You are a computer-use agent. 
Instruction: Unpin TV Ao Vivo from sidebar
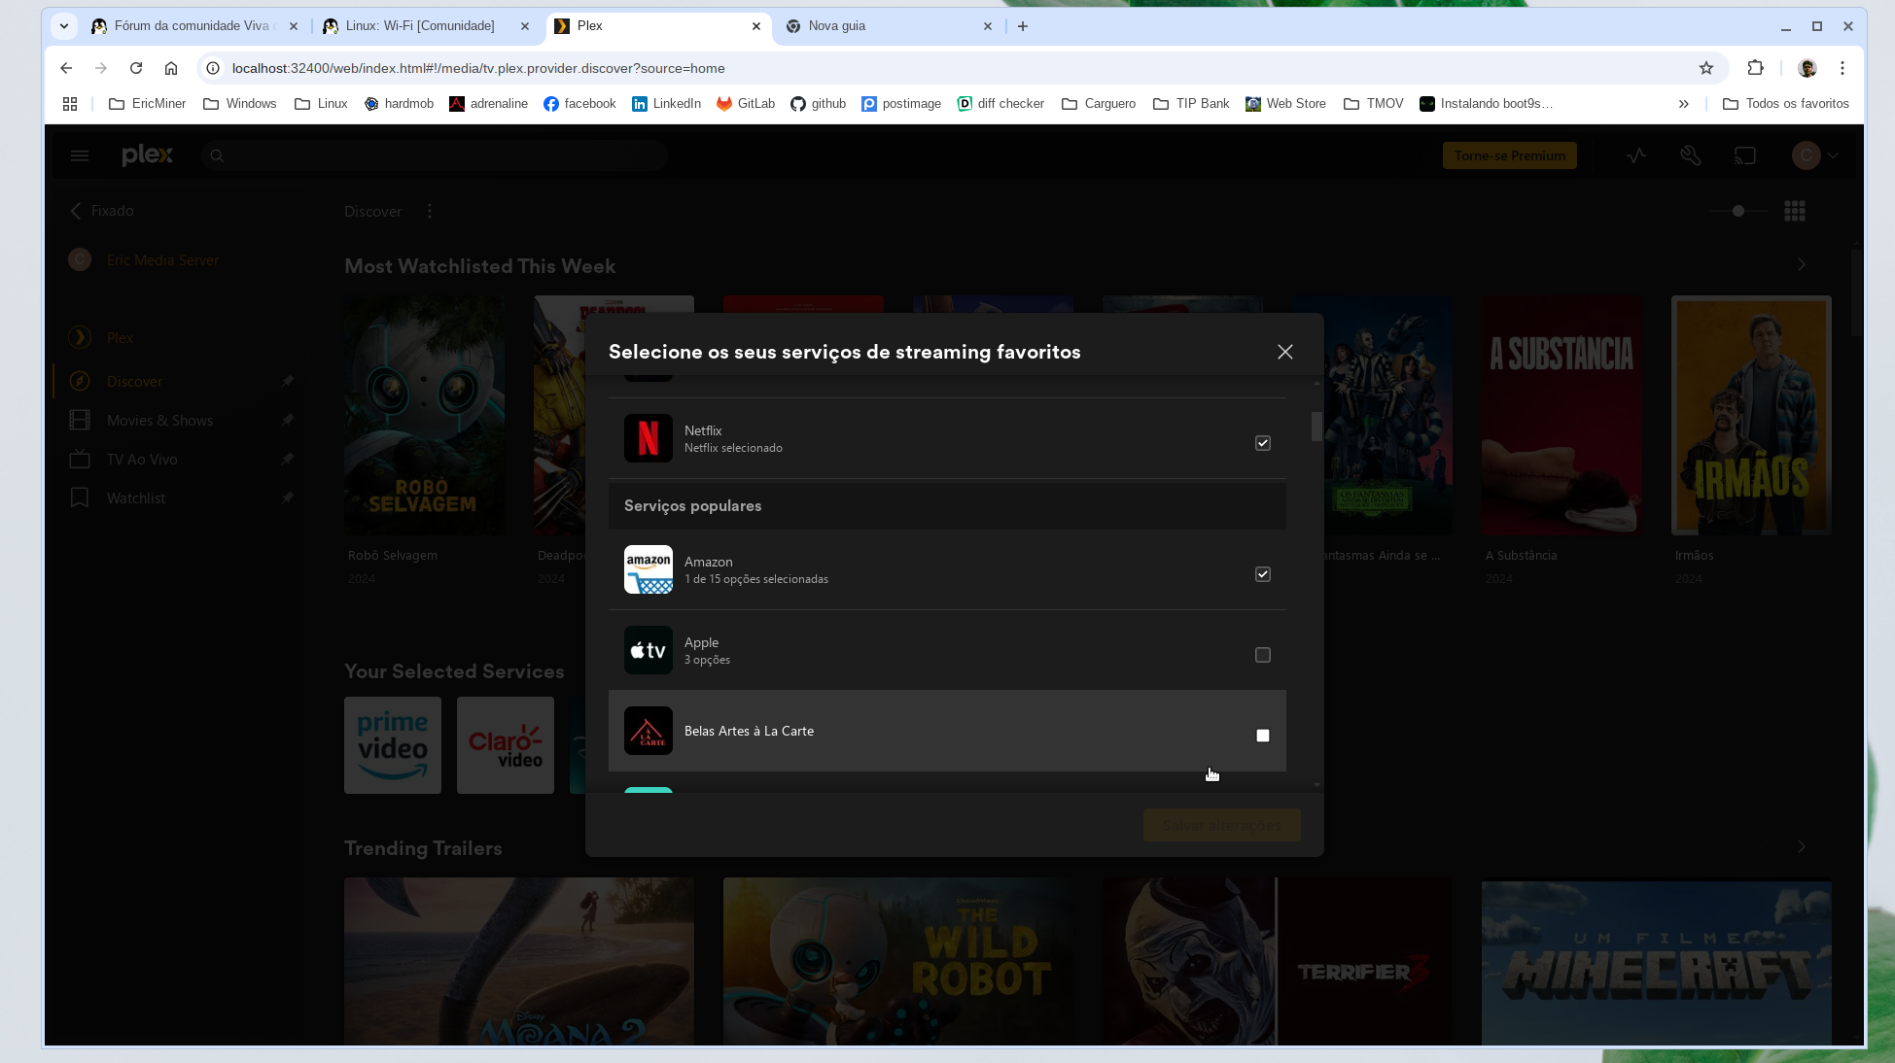pos(288,459)
